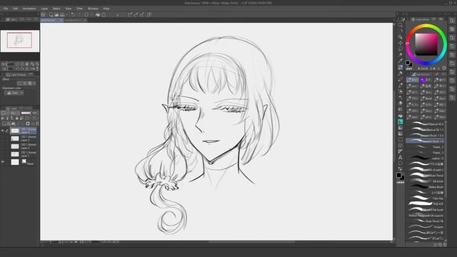Image resolution: width=457 pixels, height=257 pixels.
Task: Open the Edit menu
Action: coord(16,9)
